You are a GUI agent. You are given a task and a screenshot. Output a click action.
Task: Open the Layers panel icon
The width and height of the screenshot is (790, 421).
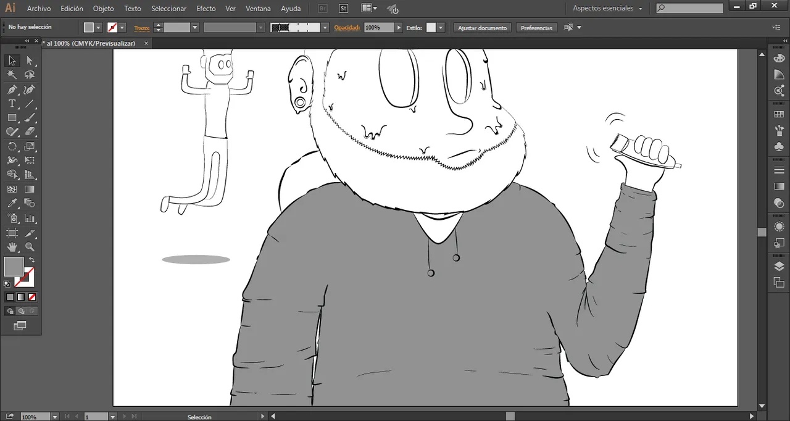point(779,267)
